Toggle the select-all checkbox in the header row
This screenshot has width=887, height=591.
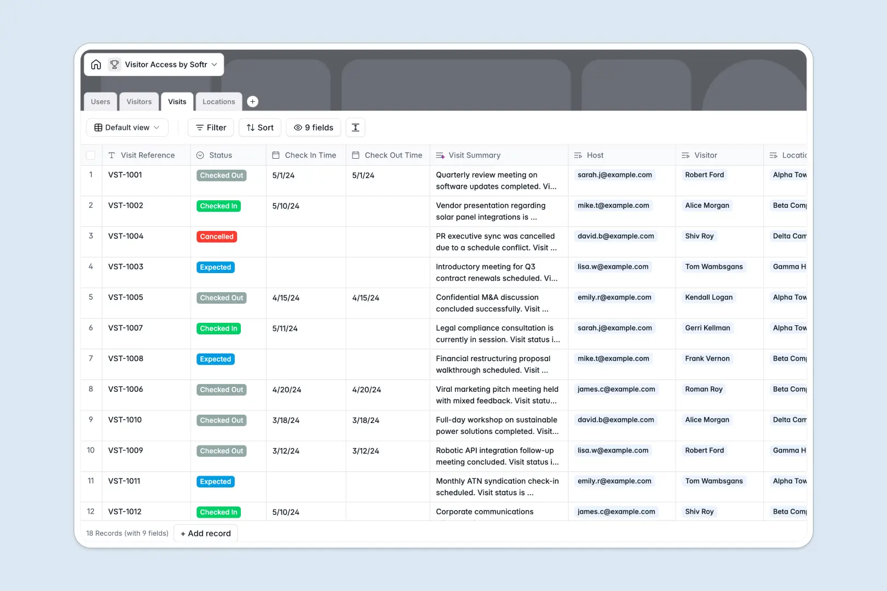pyautogui.click(x=91, y=155)
